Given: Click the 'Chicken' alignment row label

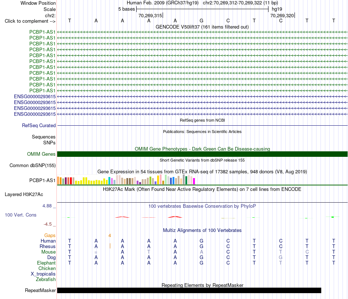Looking at the screenshot, I should pyautogui.click(x=47, y=269).
